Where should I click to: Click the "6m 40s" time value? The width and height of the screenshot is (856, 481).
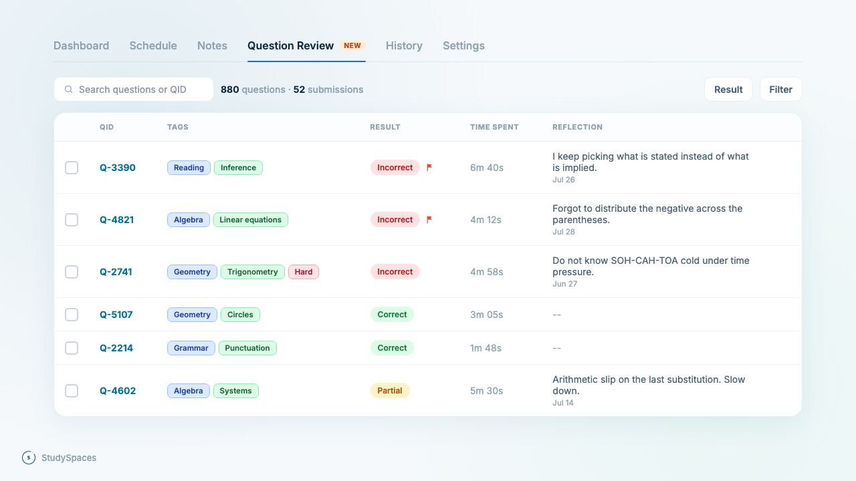[x=487, y=168]
